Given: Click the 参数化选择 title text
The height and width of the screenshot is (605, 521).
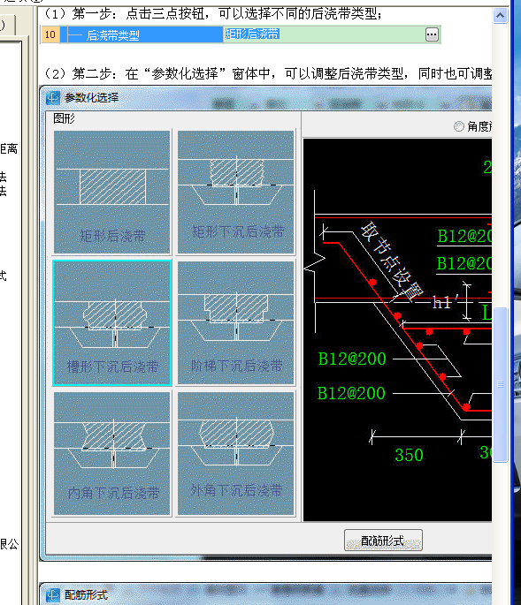Looking at the screenshot, I should pyautogui.click(x=91, y=98).
